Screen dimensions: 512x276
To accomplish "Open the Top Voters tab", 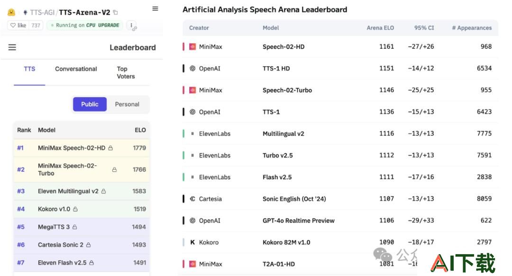I will coord(126,72).
